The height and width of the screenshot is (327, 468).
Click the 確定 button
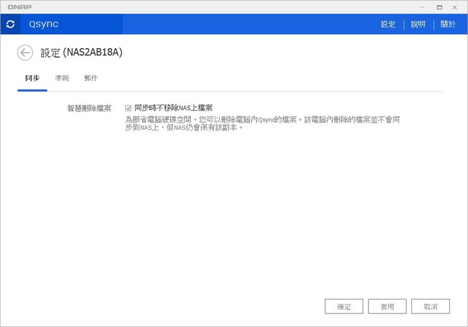pyautogui.click(x=344, y=306)
